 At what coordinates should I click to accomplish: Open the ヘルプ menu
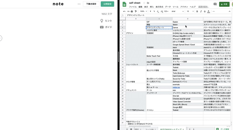pyautogui.click(x=193, y=7)
